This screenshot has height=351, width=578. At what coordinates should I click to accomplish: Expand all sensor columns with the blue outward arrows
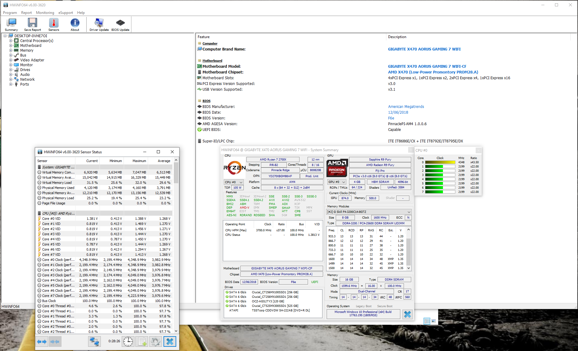click(x=42, y=342)
